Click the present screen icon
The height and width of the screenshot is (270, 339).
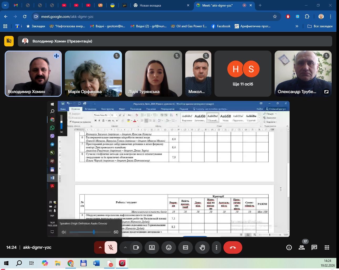(x=152, y=247)
